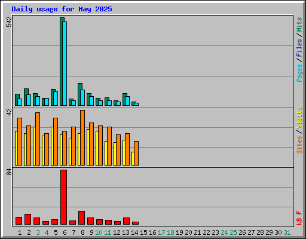The width and height of the screenshot is (306, 239).
Task: Select the tall cyan bar for day 6
Action: pyautogui.click(x=65, y=63)
